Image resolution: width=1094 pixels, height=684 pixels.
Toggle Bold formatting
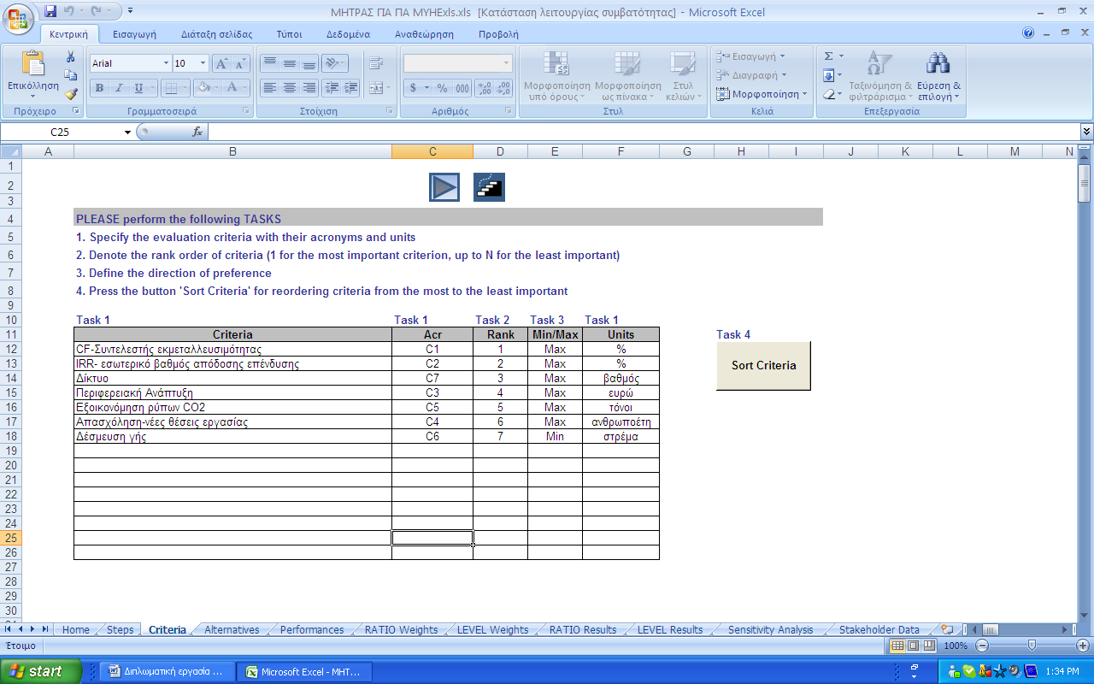point(99,88)
